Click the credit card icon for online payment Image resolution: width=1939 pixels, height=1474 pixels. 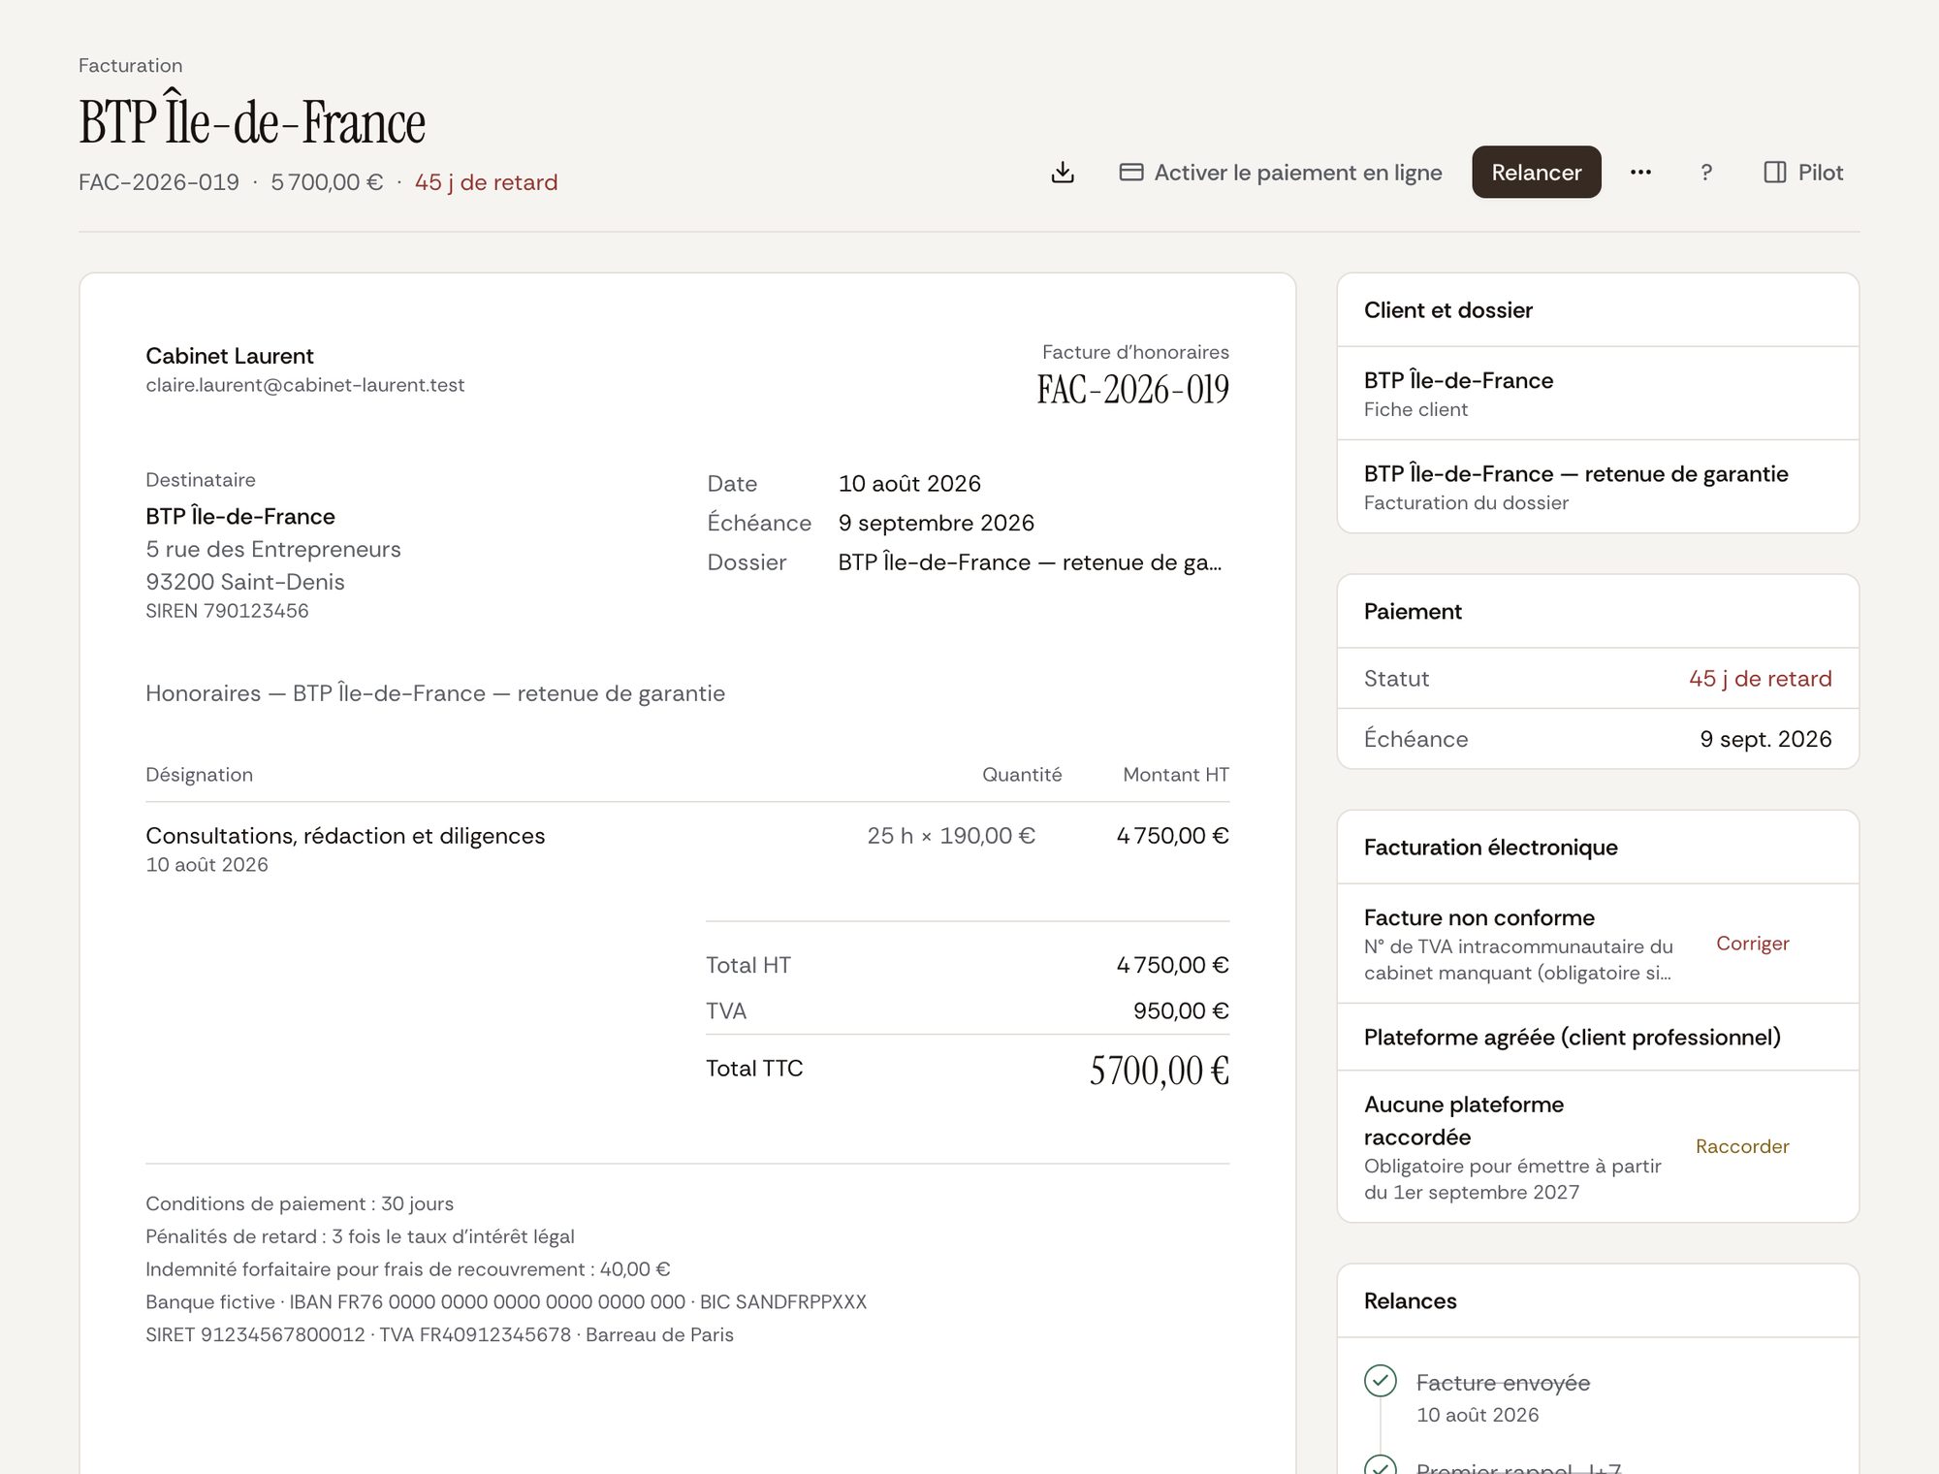1130,173
